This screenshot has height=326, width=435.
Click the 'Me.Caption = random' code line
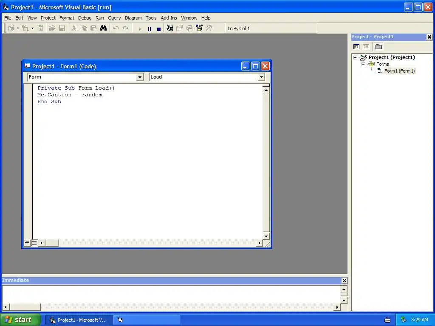coord(70,95)
